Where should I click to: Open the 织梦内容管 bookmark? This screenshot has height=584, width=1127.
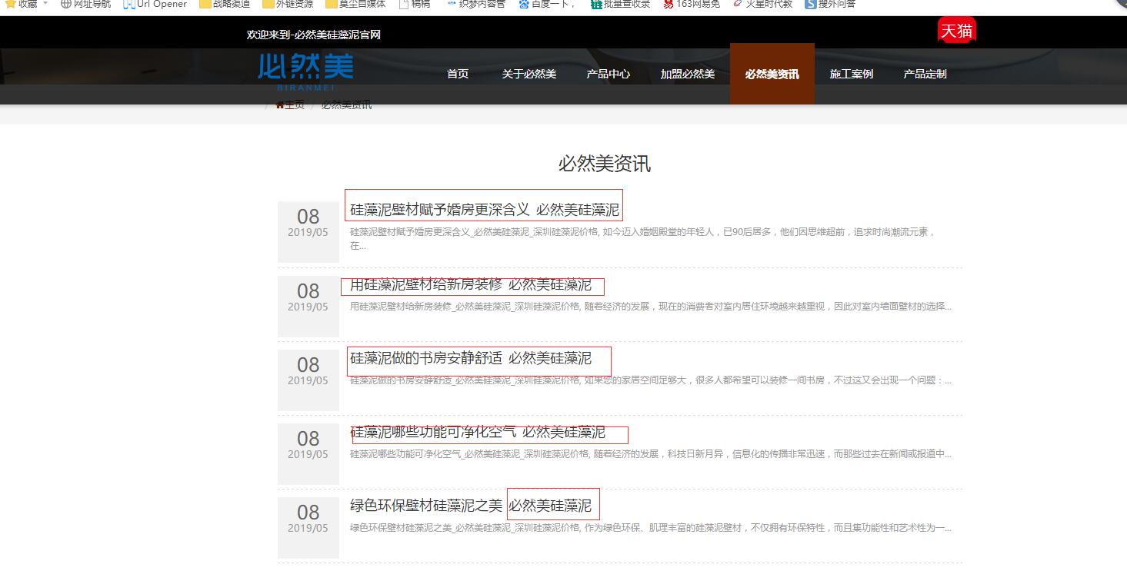[475, 4]
